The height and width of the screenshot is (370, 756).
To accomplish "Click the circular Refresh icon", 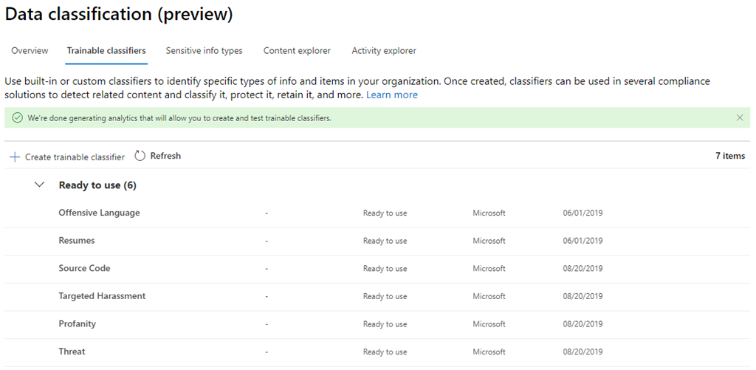I will 140,157.
